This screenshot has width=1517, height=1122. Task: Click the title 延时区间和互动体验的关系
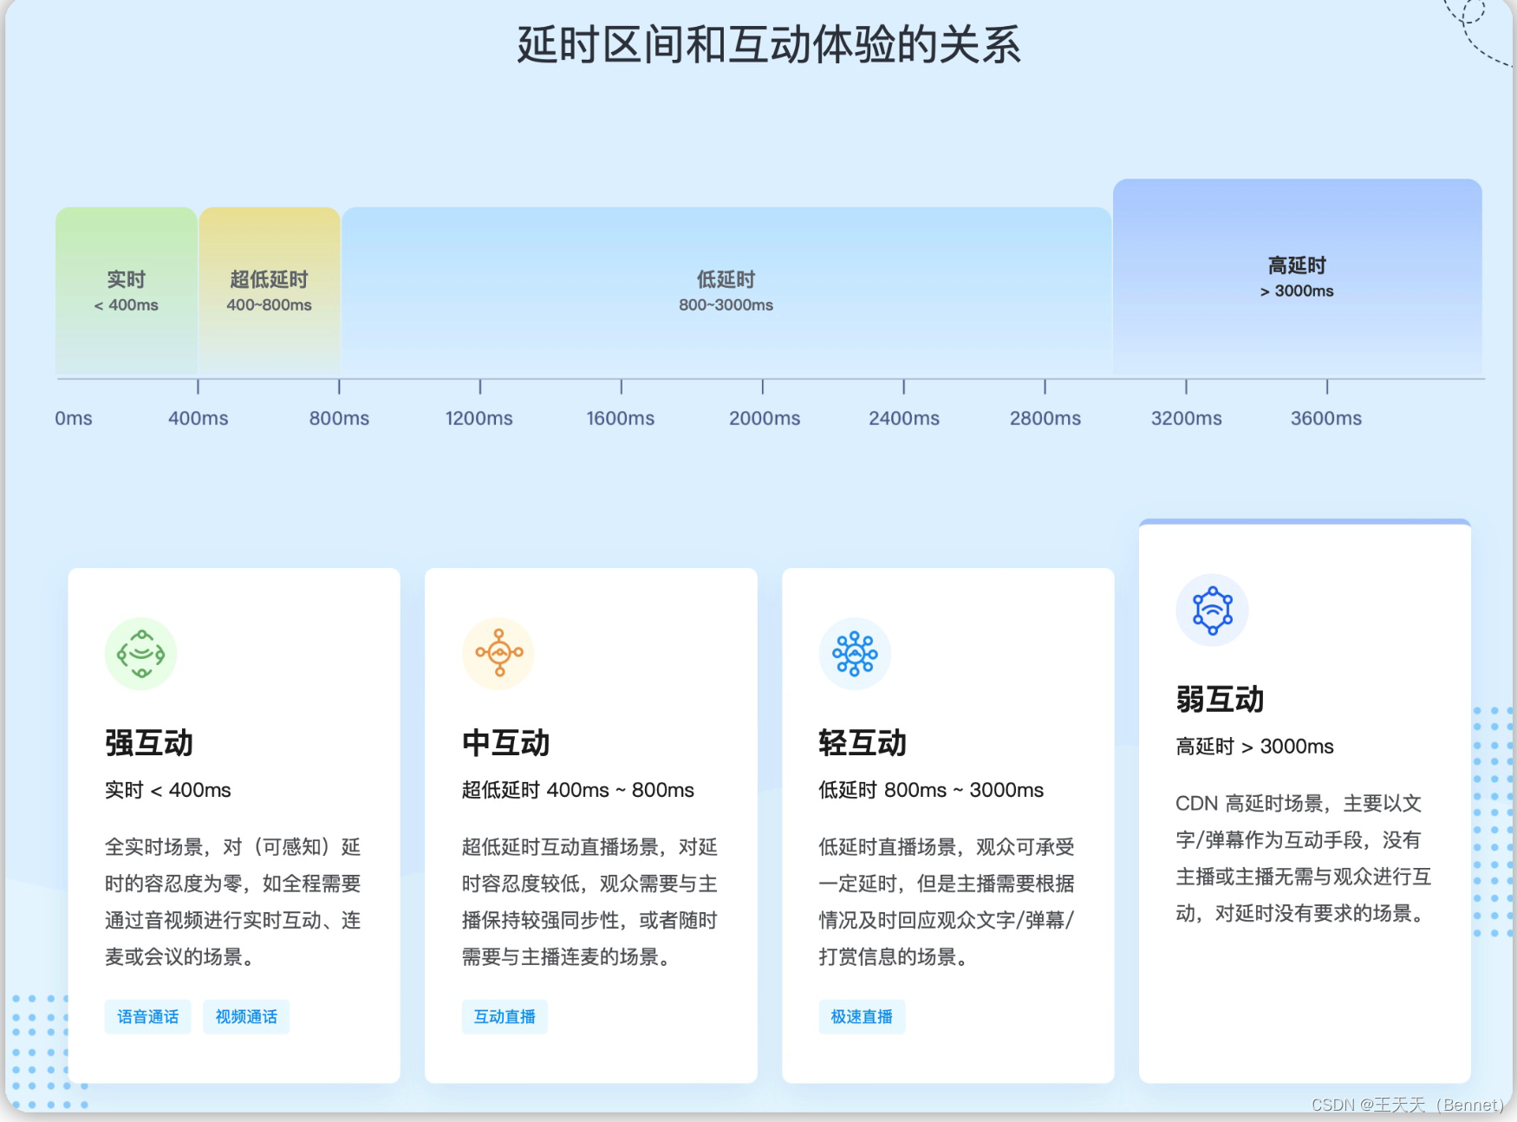(x=769, y=45)
